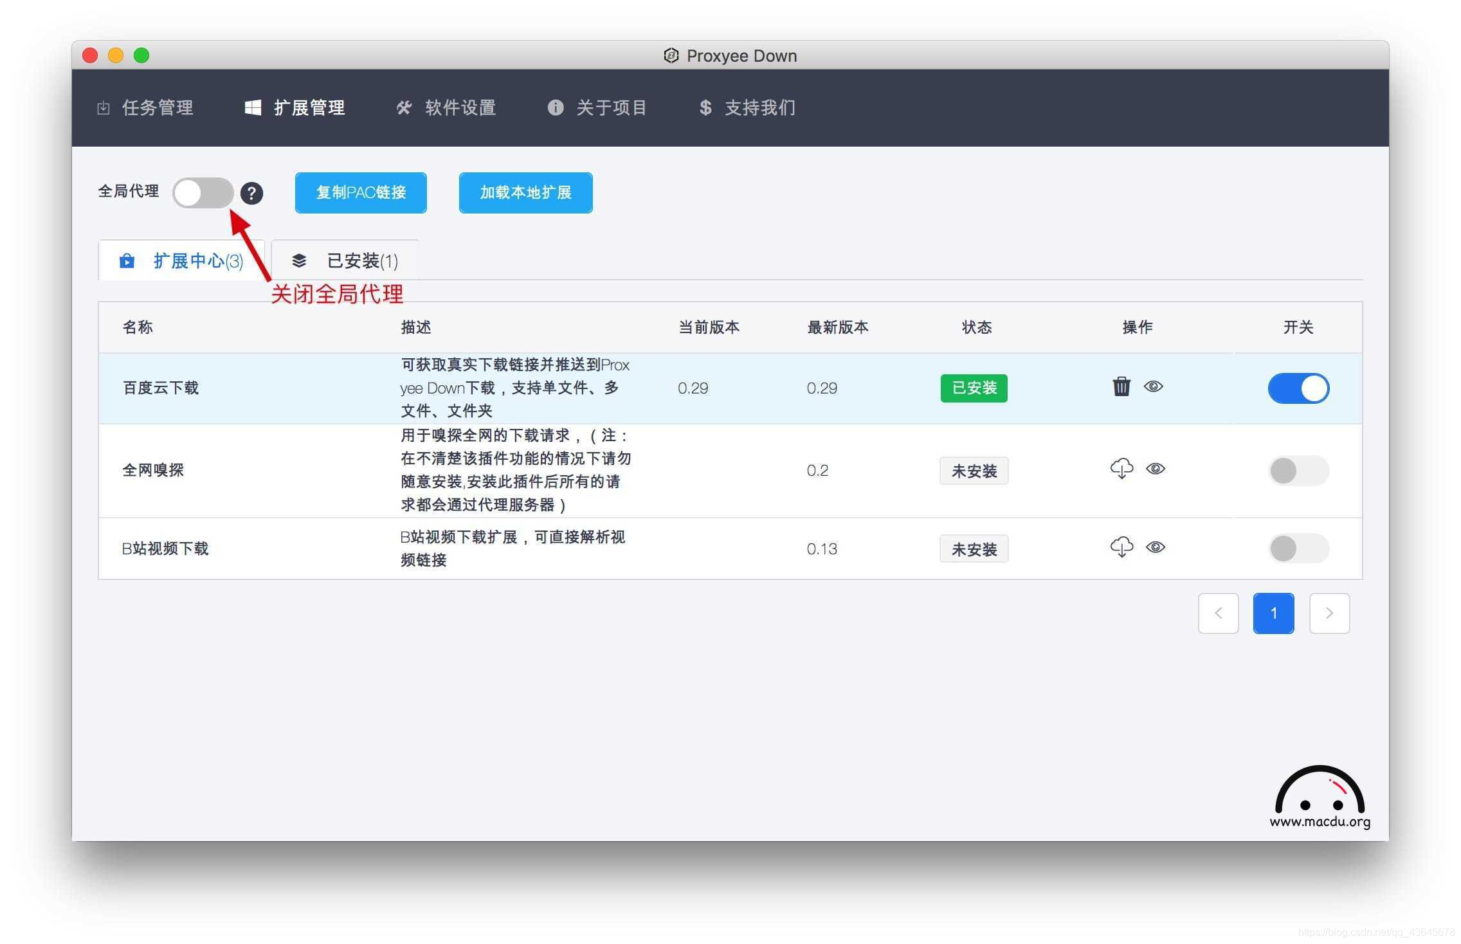Click the description text of B站视频下载

[513, 549]
